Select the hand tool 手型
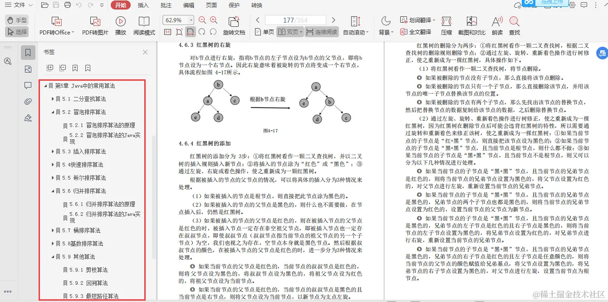The height and width of the screenshot is (302, 608). [17, 19]
